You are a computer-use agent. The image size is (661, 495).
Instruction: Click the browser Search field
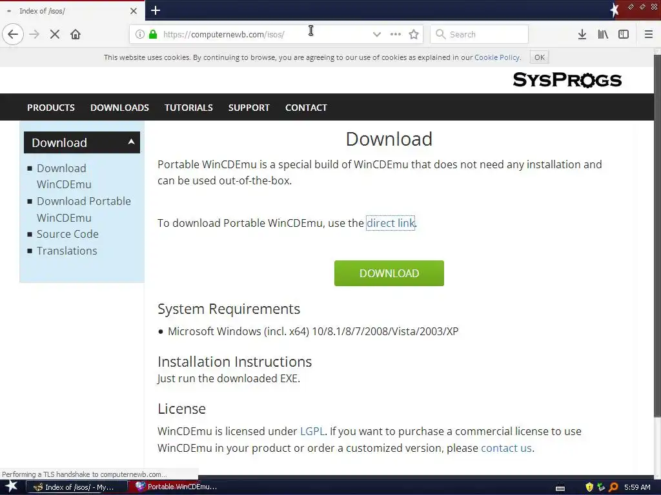click(480, 34)
